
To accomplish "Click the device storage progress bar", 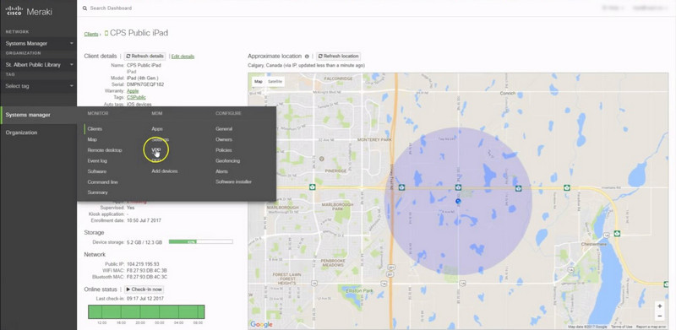I will [201, 242].
